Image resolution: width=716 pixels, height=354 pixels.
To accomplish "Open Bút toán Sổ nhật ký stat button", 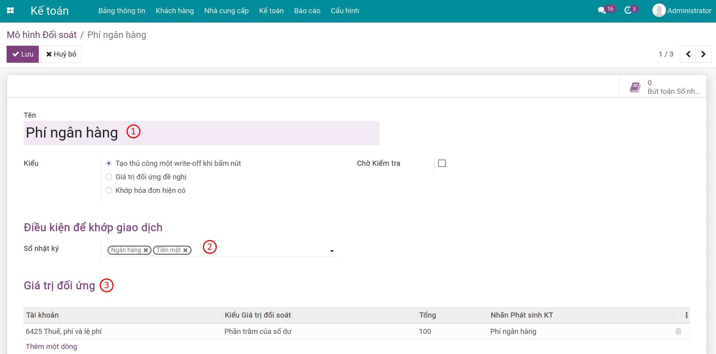I will pos(663,87).
